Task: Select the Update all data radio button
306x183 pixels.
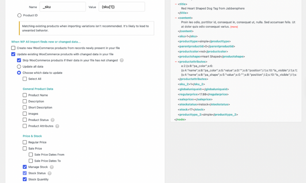Action: (x=19, y=66)
